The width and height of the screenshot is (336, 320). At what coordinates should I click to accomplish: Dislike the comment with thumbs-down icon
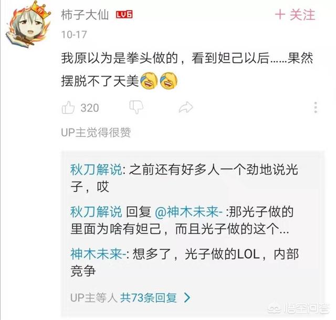[136, 106]
